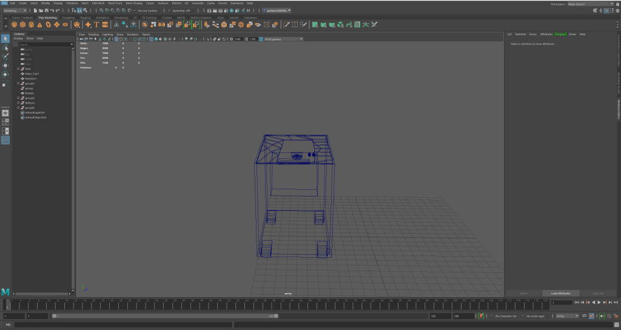
Task: Pick the Rotate tool in the toolbox
Action: tap(5, 74)
